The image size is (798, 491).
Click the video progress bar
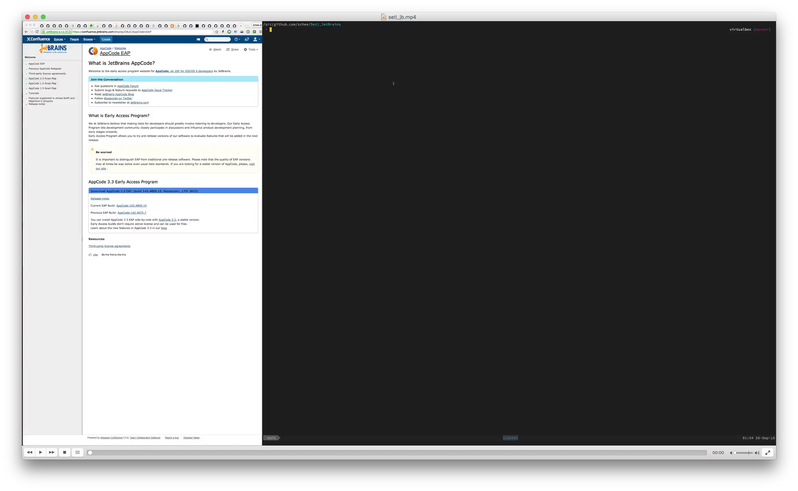[397, 453]
